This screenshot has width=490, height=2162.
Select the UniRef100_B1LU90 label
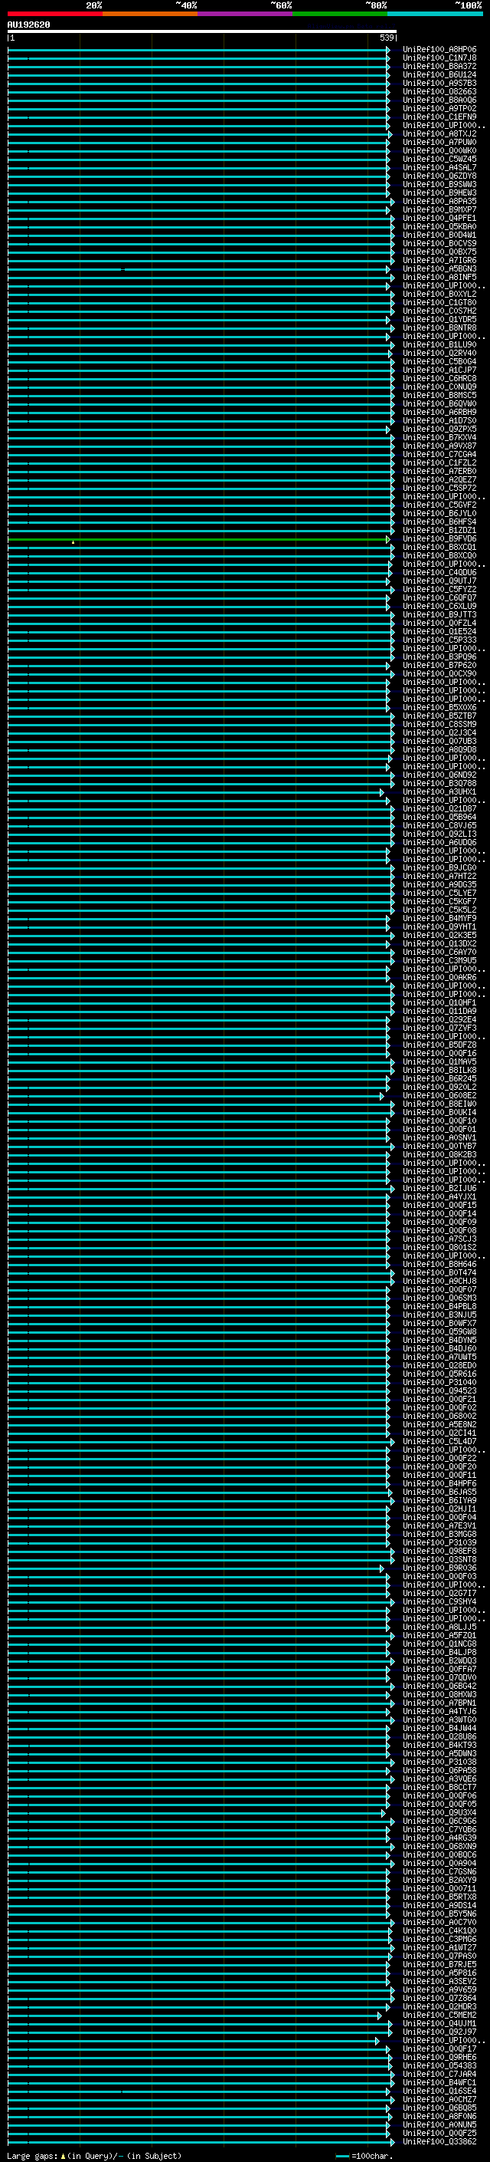tap(439, 345)
